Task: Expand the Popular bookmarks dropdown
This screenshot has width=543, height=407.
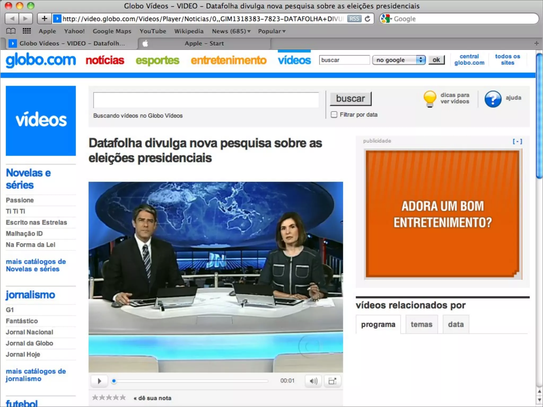Action: [x=272, y=31]
